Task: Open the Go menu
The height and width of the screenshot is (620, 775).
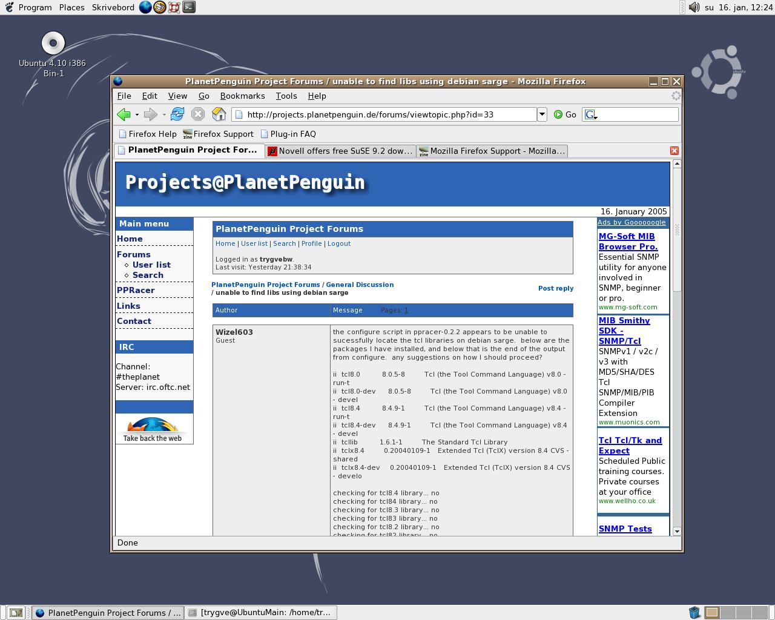Action: coord(204,96)
